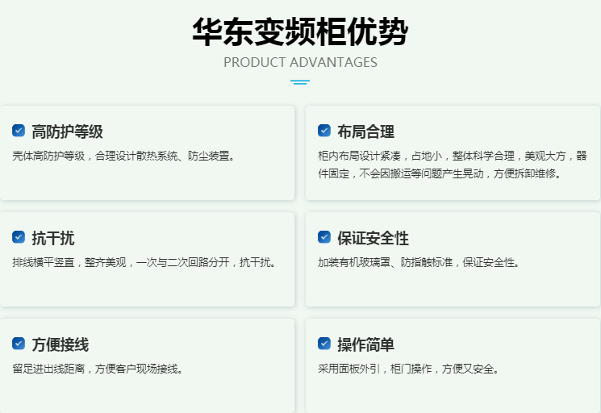Click the blue divider under the subtitle
601x413 pixels.
300,81
